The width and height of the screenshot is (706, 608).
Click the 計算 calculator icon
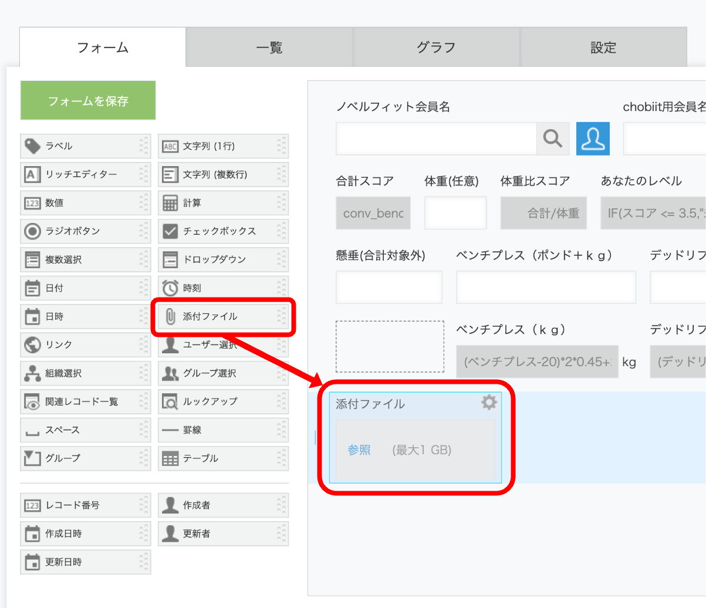point(170,203)
